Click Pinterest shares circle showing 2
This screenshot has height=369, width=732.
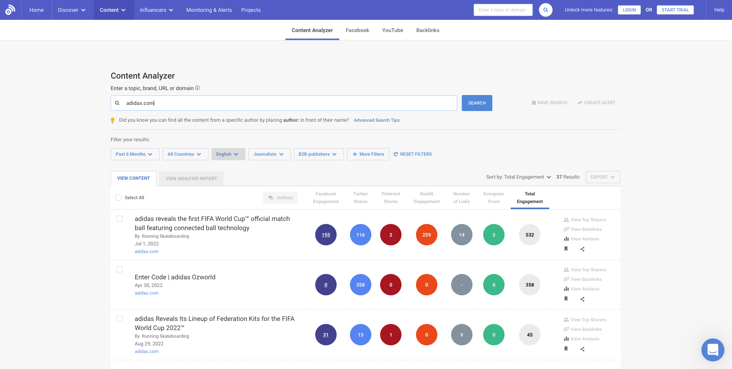(391, 235)
